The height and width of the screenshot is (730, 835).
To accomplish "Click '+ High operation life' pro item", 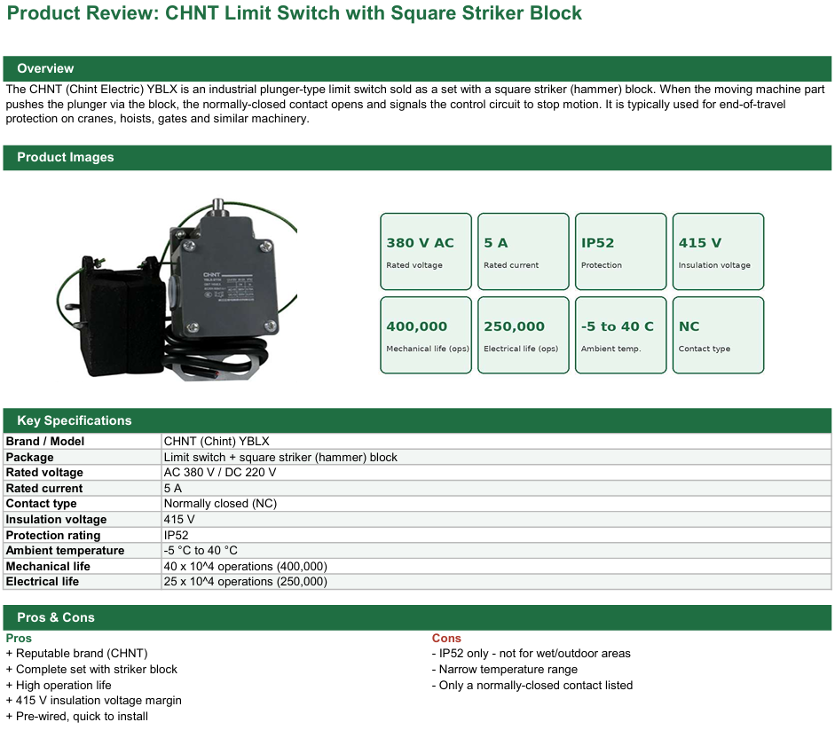I will point(59,686).
